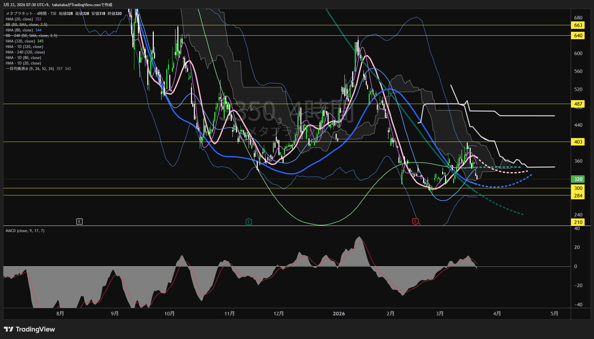Select the yellow 210 price label

pos(578,222)
